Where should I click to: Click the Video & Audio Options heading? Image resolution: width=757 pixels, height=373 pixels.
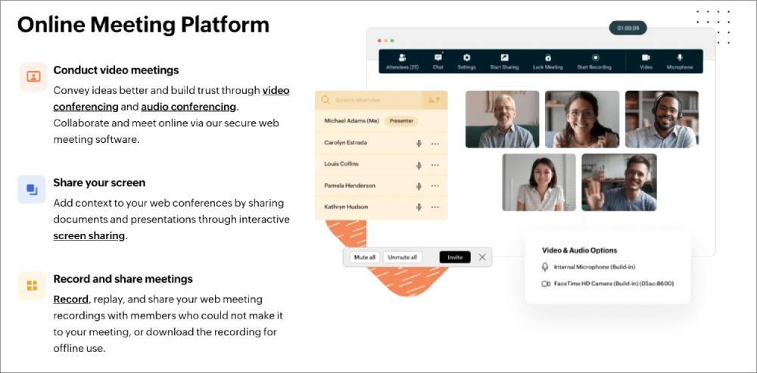click(x=579, y=250)
